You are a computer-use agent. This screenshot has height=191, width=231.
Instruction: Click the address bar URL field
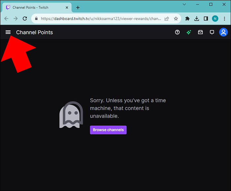point(101,19)
